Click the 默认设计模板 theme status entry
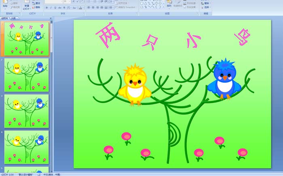Screen dimensions: 283x176 (x=25, y=174)
